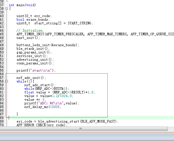
Task: Click 'uart_init();' line
Action: click(28, 38)
